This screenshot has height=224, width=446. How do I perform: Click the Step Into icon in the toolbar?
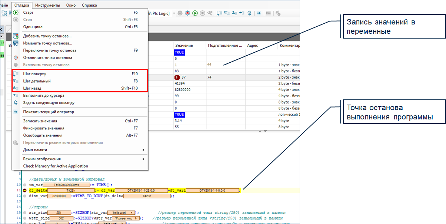coord(227,13)
